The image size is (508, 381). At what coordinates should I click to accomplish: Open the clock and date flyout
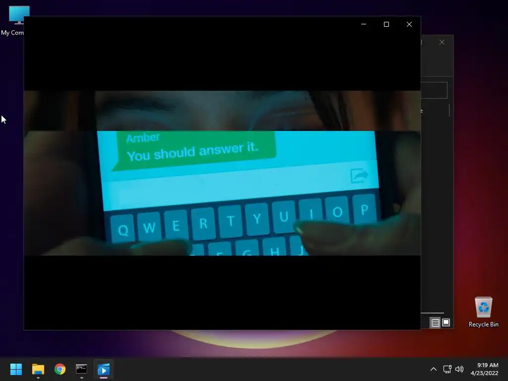pos(484,369)
